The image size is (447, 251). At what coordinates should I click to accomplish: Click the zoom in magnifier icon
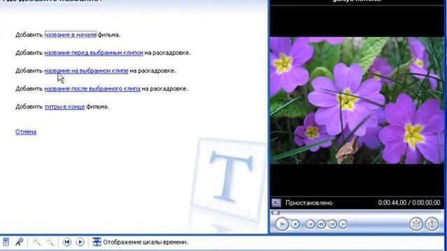36,242
